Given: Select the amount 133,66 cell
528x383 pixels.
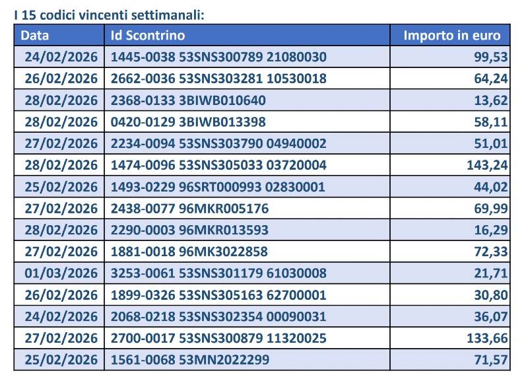Looking at the screenshot, I should (x=486, y=339).
